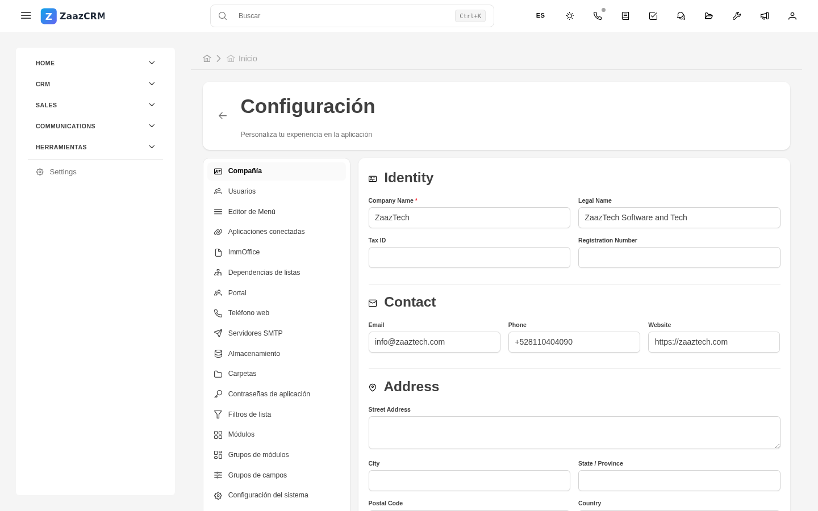
Task: Open Dependencias de listas settings
Action: point(277,273)
